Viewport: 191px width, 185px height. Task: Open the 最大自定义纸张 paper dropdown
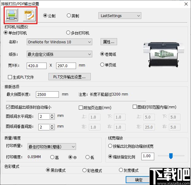coord(59,54)
